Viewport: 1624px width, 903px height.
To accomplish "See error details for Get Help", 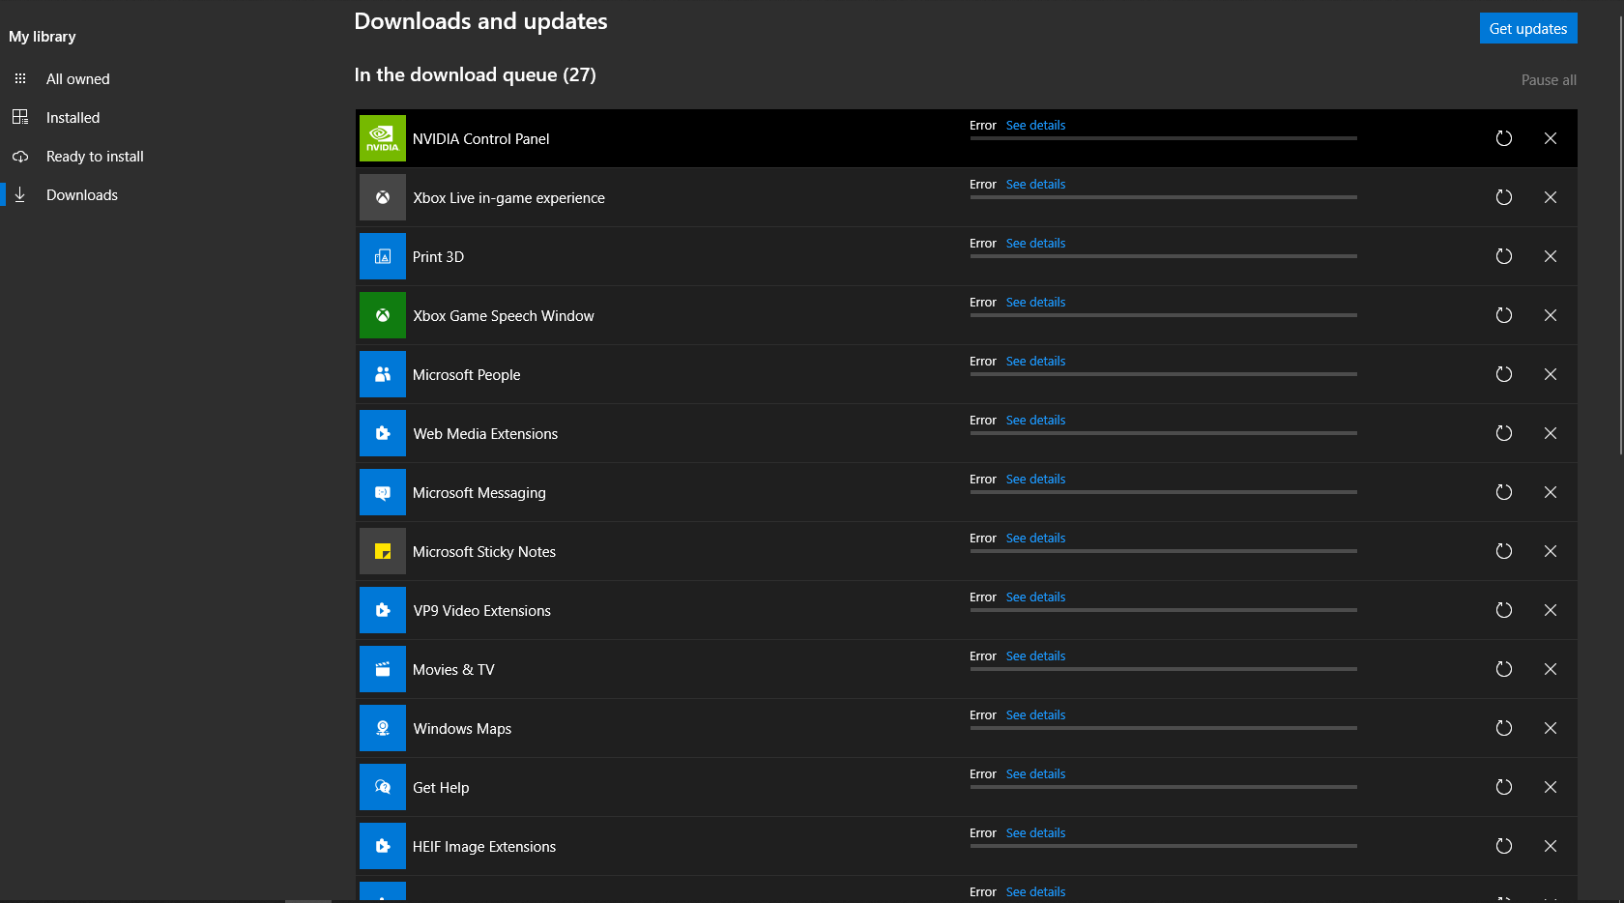I will coord(1035,774).
